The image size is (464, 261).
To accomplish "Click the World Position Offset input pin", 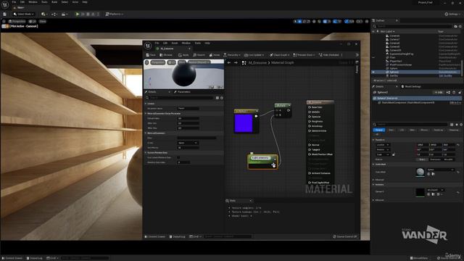I will tap(310, 154).
